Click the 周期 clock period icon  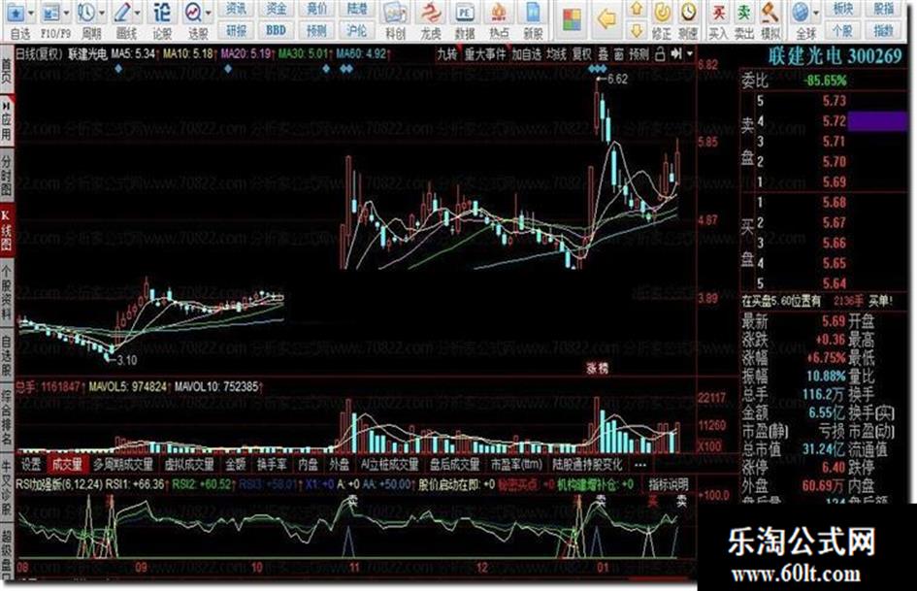[86, 13]
